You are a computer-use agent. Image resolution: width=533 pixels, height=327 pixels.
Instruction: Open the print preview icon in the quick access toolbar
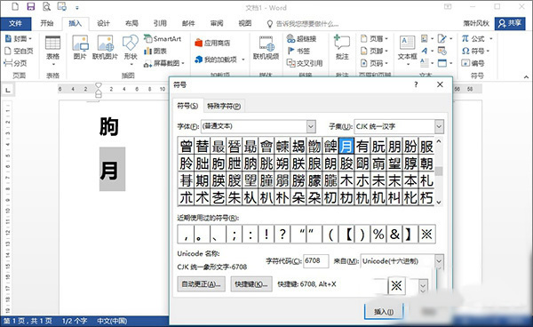[x=46, y=6]
